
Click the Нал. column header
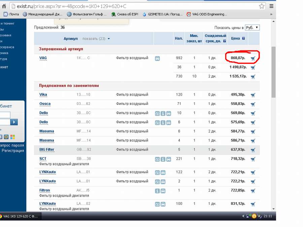tap(179, 38)
